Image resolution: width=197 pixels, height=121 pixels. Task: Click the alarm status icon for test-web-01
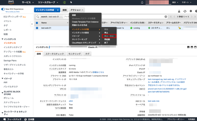(179, 28)
